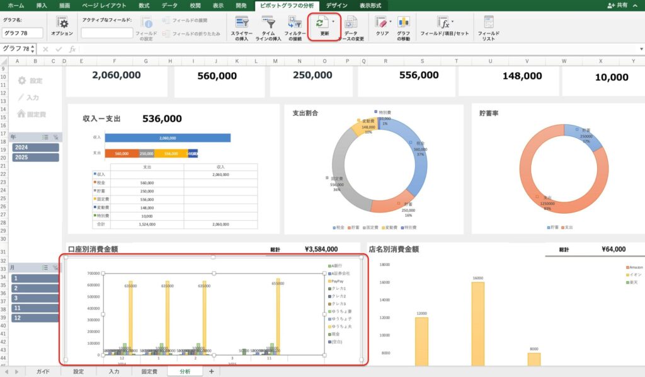Expand the 更新 dropdown arrow
The width and height of the screenshot is (645, 377).
[x=333, y=21]
